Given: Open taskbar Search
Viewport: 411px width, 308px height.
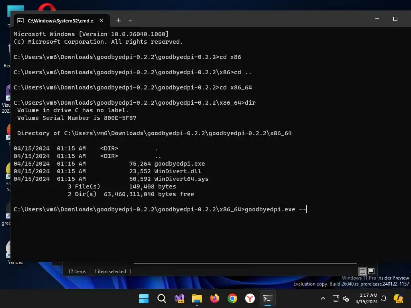Looking at the screenshot, I should [x=162, y=298].
